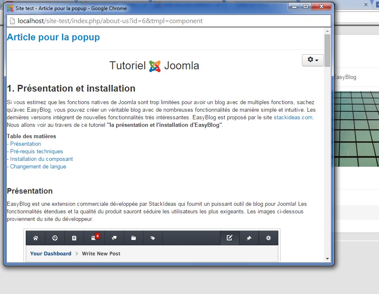Image resolution: width=379 pixels, height=294 pixels.
Task: Click home icon in EasyBlog toolbar image
Action: coord(35,238)
